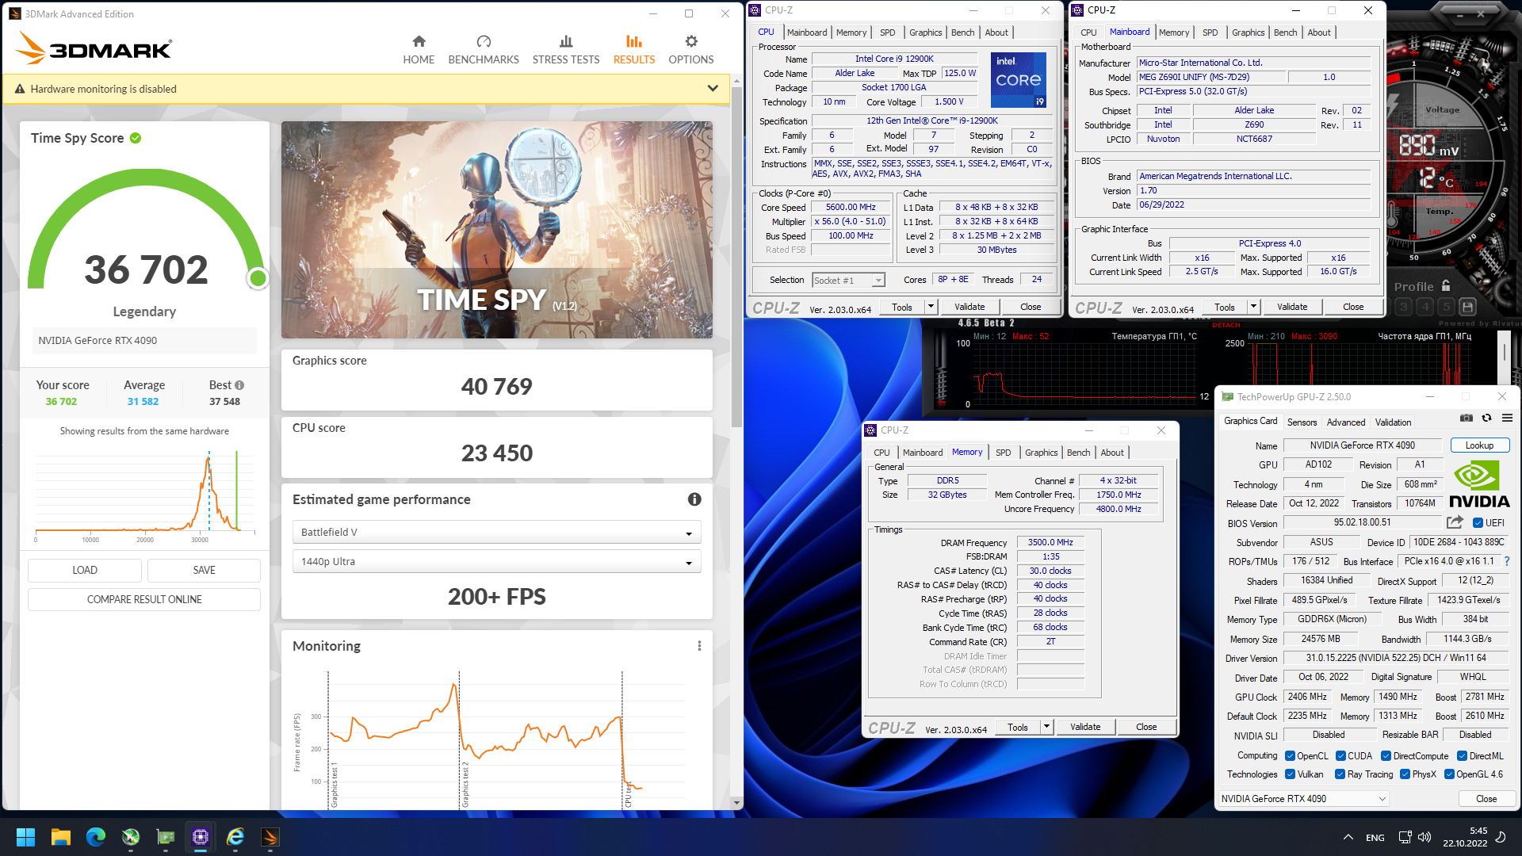Open the Battlefield V game dropdown
The height and width of the screenshot is (856, 1522).
496,532
